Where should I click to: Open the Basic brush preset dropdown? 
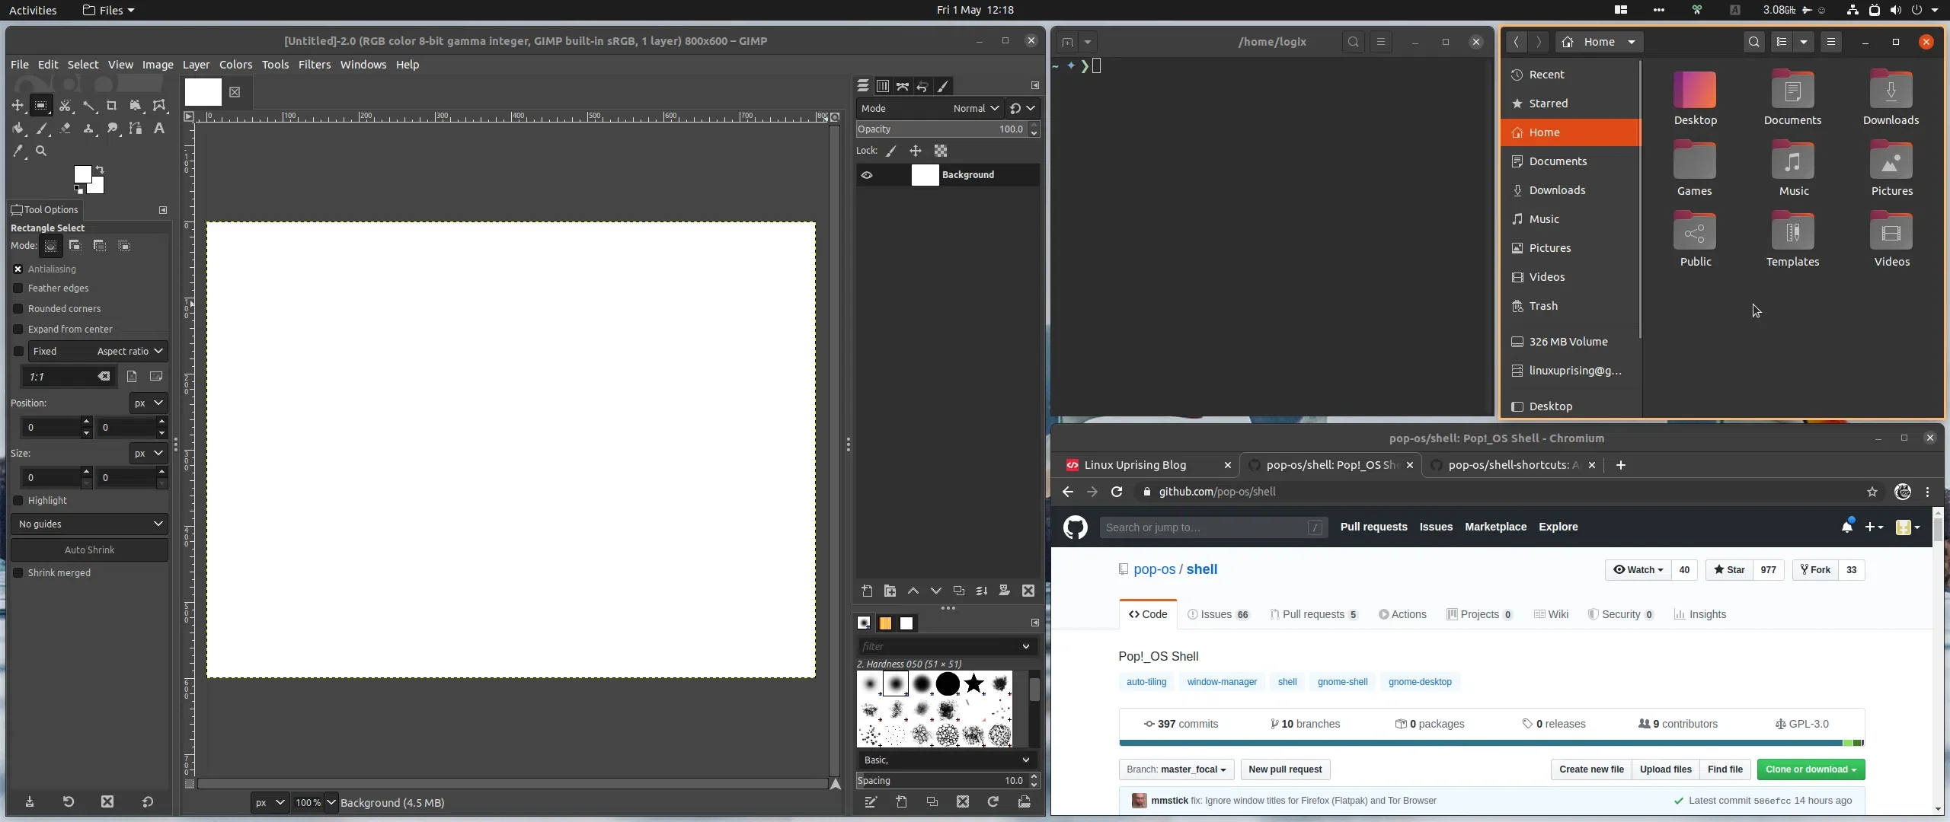[948, 760]
